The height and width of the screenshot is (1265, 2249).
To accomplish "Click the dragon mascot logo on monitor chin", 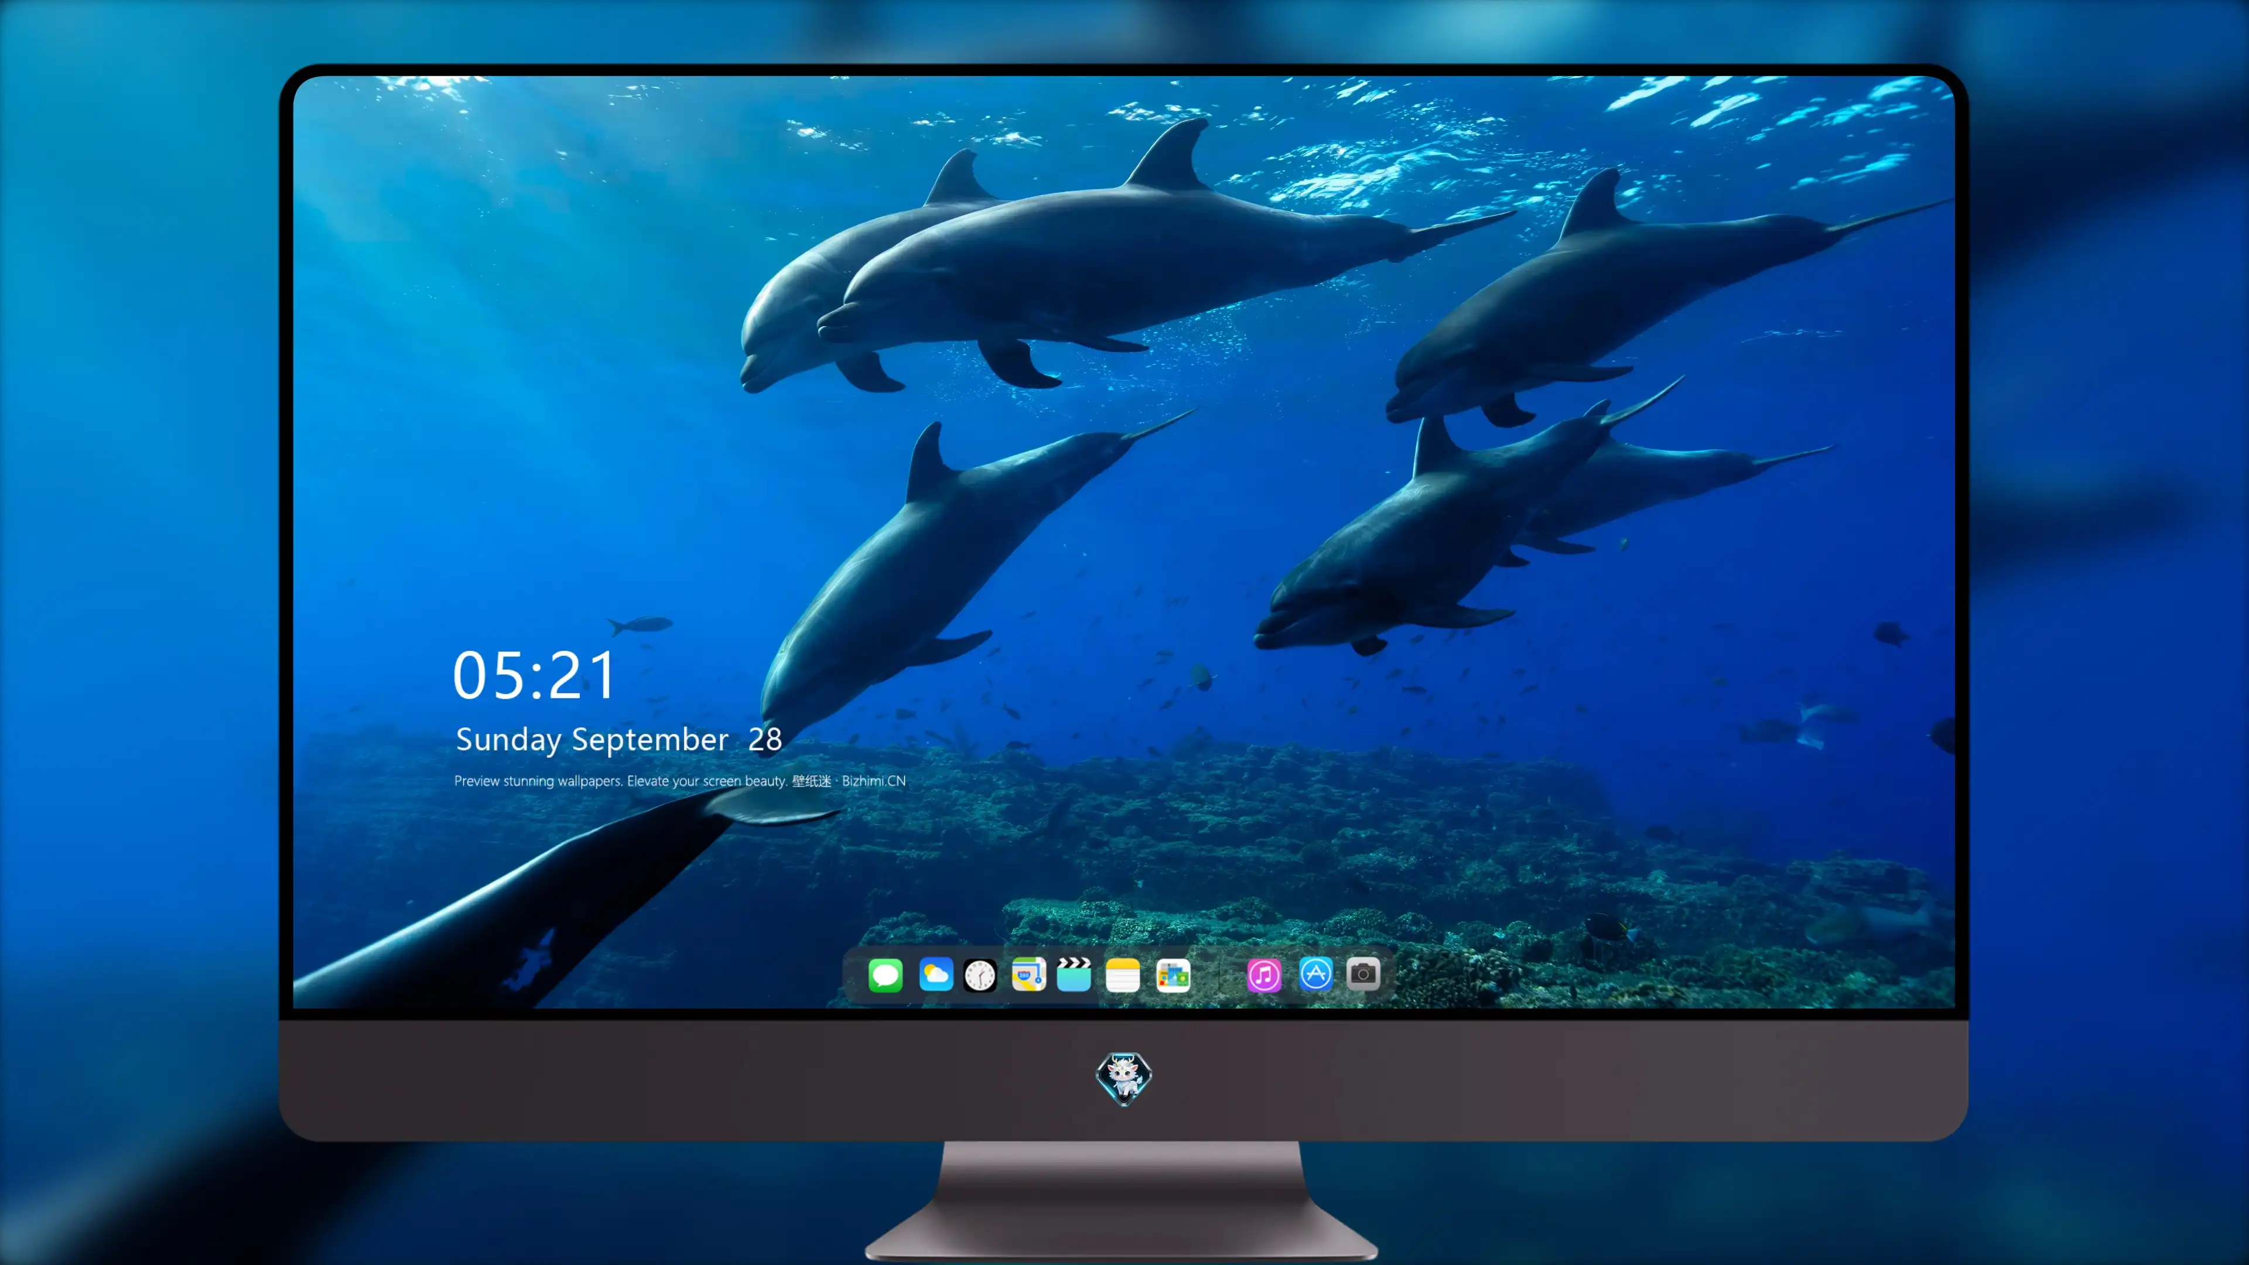I will (1124, 1079).
